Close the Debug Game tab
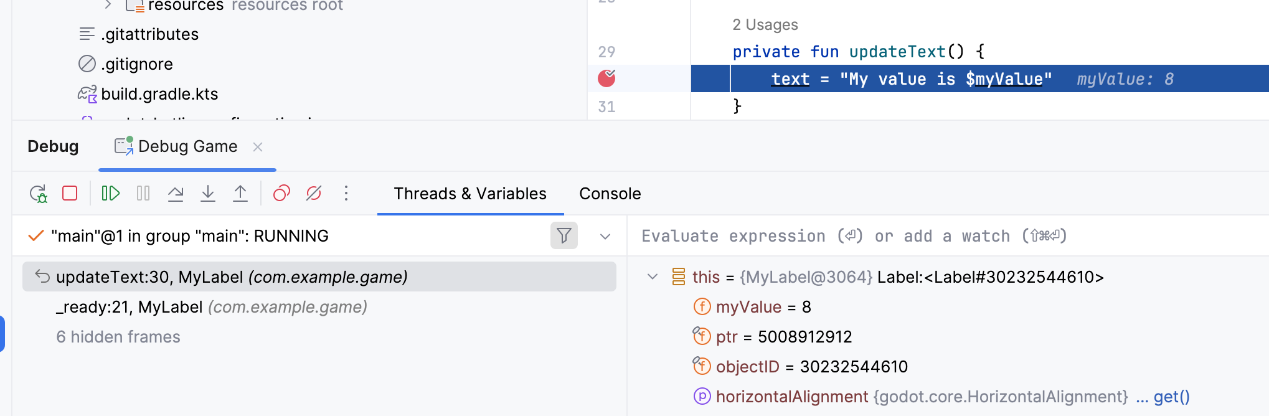The width and height of the screenshot is (1269, 416). 258,147
